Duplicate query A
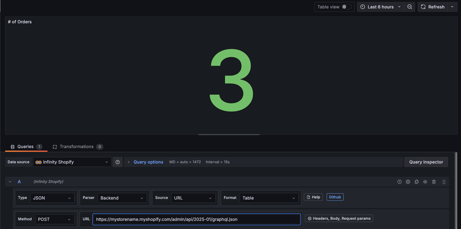 [417, 182]
